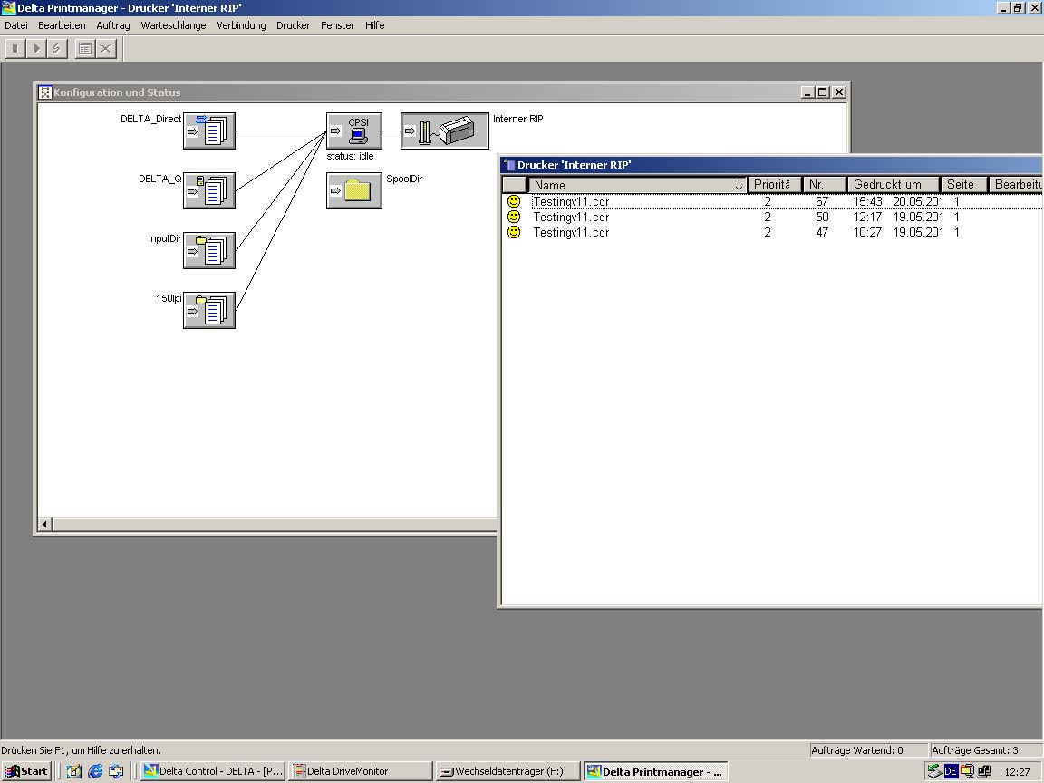Click the smiley icon for job Nr. 50
Screen dimensions: 1044x783
click(x=514, y=217)
